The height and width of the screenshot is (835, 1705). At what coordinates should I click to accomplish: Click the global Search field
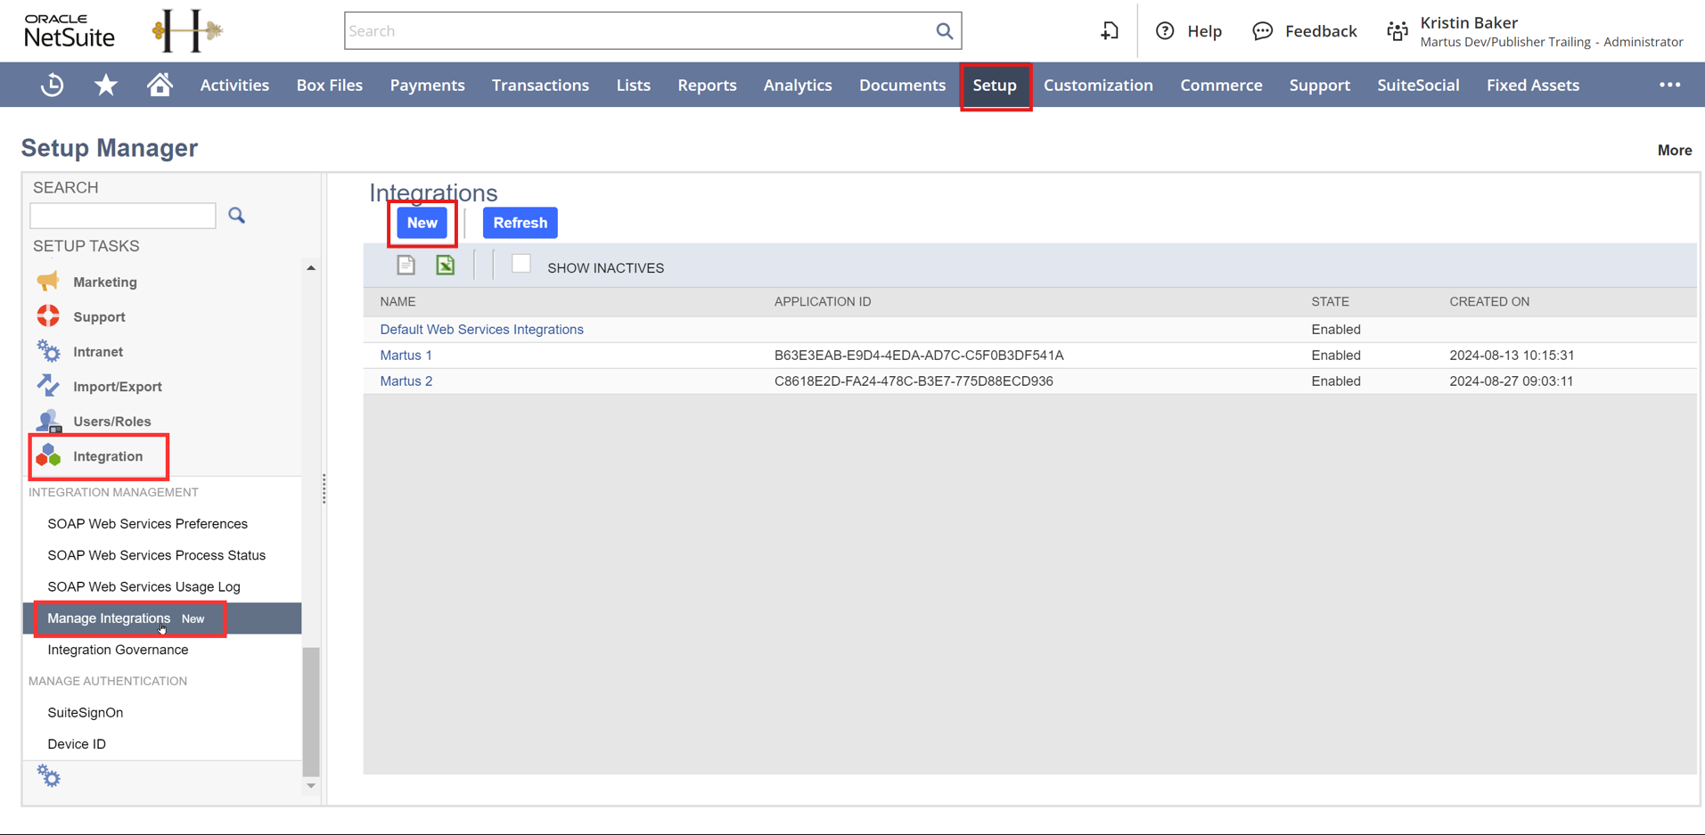click(x=640, y=31)
